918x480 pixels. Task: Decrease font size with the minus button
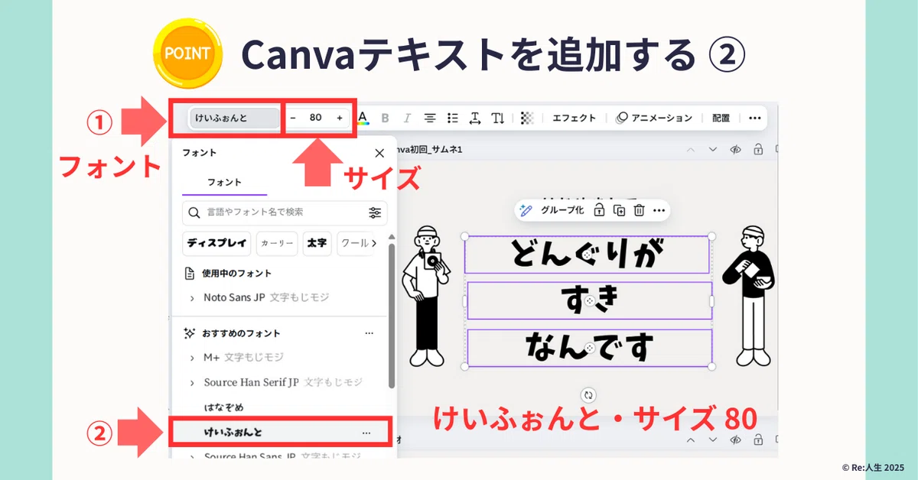(x=293, y=118)
